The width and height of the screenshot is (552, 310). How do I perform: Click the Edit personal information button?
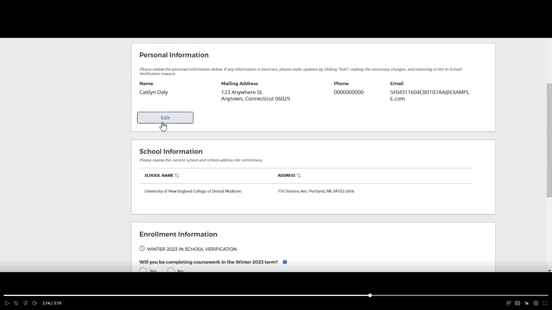tap(165, 118)
